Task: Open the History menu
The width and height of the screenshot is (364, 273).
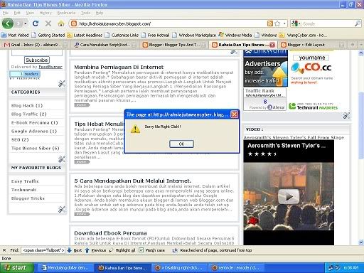Action: tap(45, 13)
